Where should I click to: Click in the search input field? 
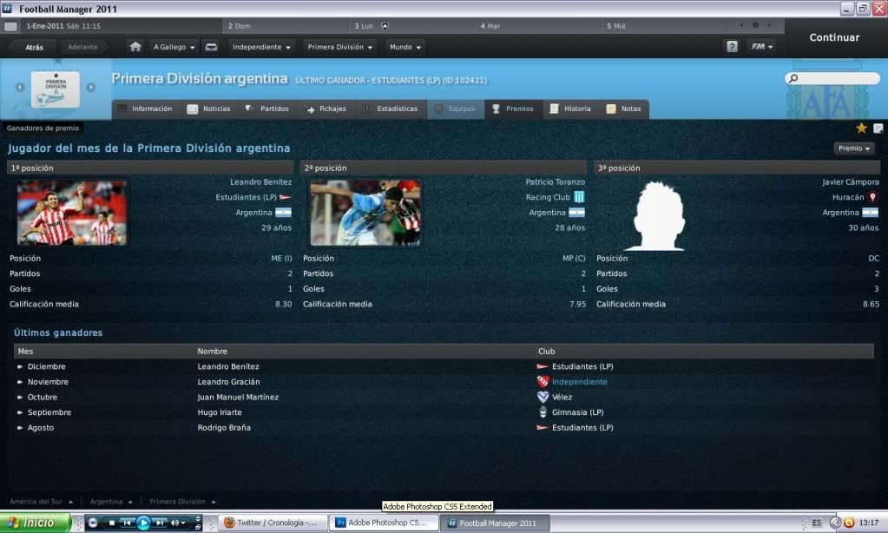832,78
